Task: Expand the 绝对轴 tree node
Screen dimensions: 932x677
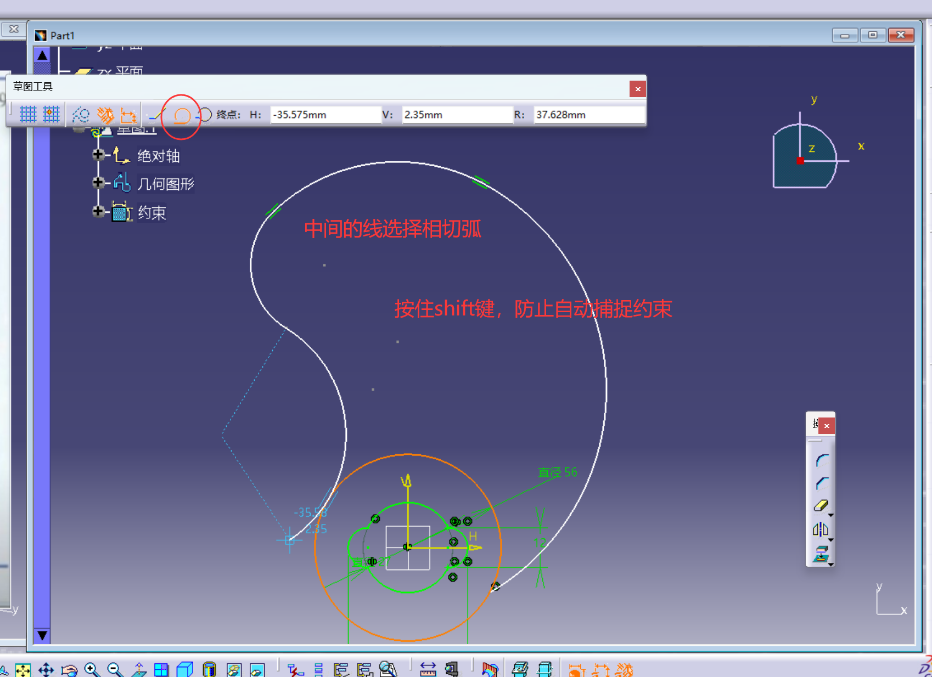Action: point(98,155)
